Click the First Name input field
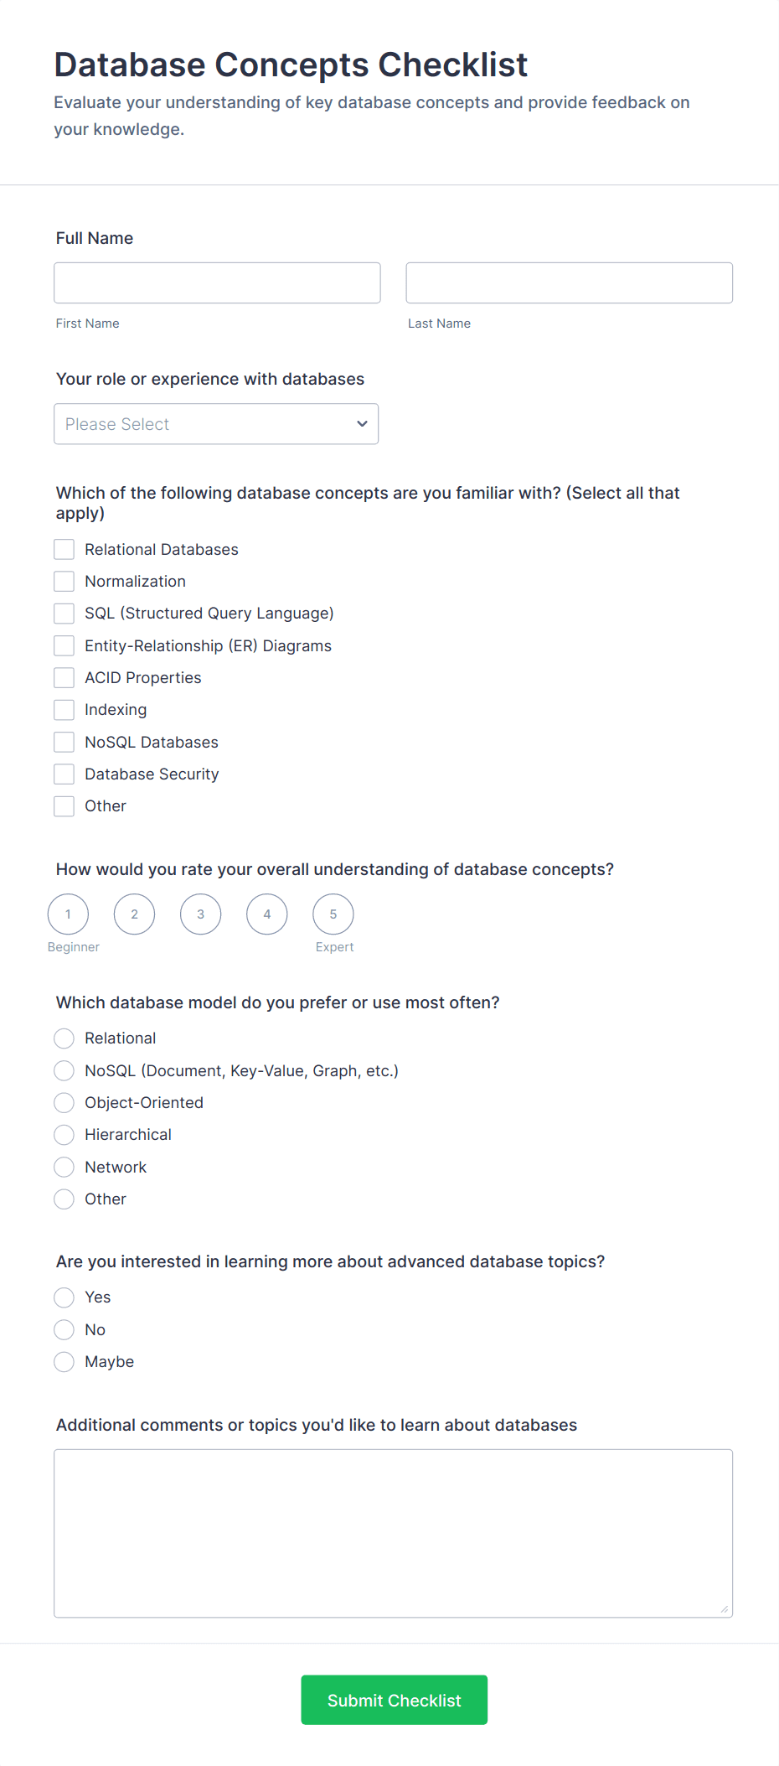779x1766 pixels. pos(216,282)
